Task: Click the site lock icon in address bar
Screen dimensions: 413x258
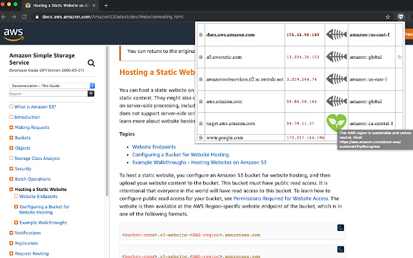Action: tap(37, 17)
